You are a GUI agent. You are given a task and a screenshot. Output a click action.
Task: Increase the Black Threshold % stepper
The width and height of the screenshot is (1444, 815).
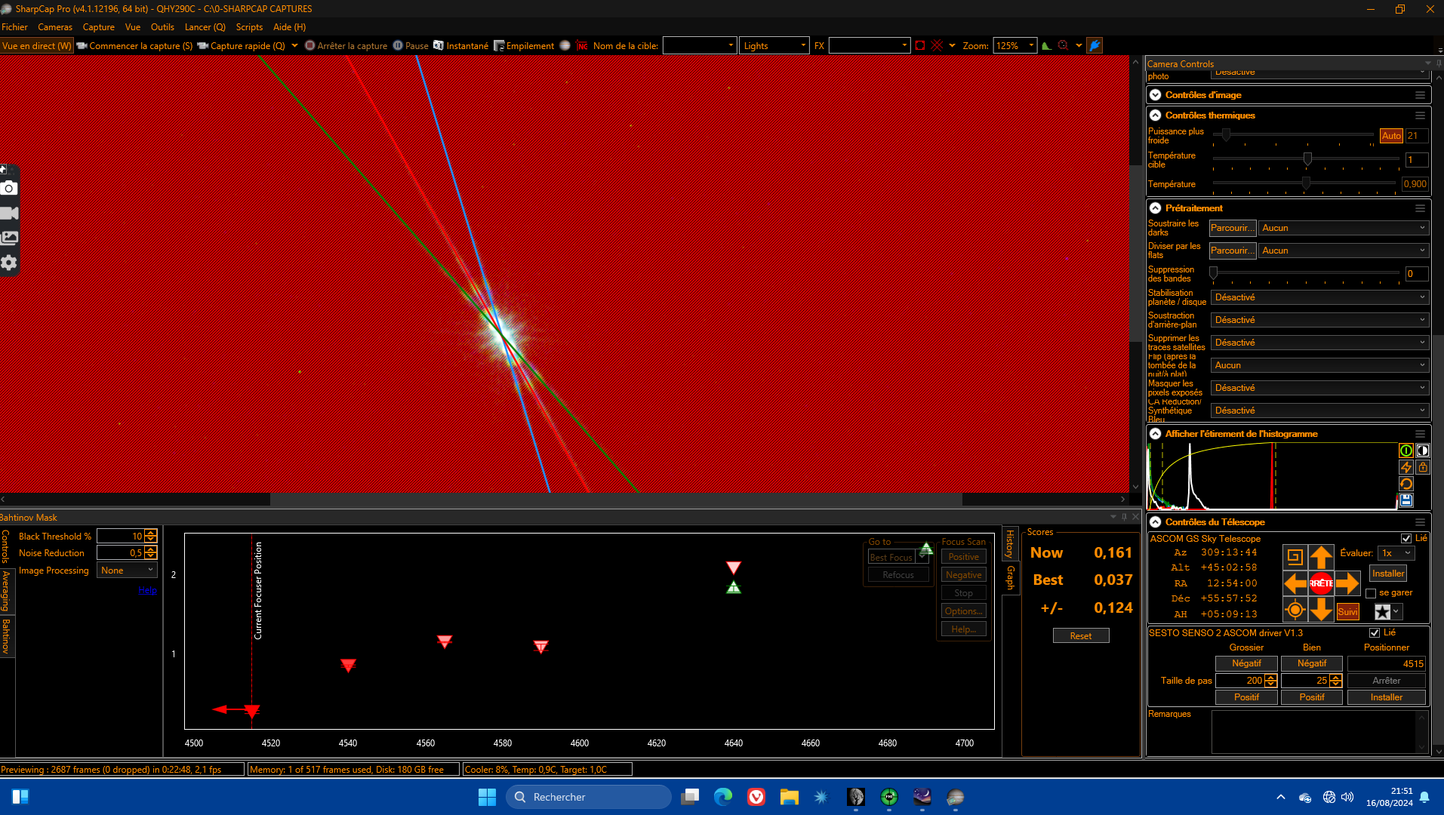pos(151,533)
